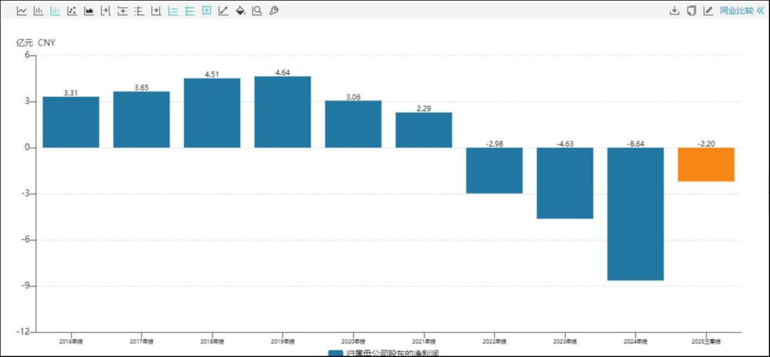770x357 pixels.
Task: Edit the chart with the pencil icon
Action: (708, 11)
